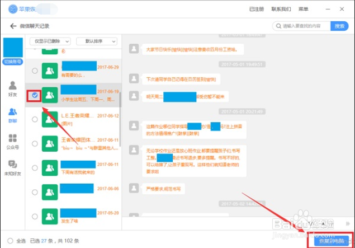
Task: Click chat preview 发生了啥
Action: click(69, 221)
